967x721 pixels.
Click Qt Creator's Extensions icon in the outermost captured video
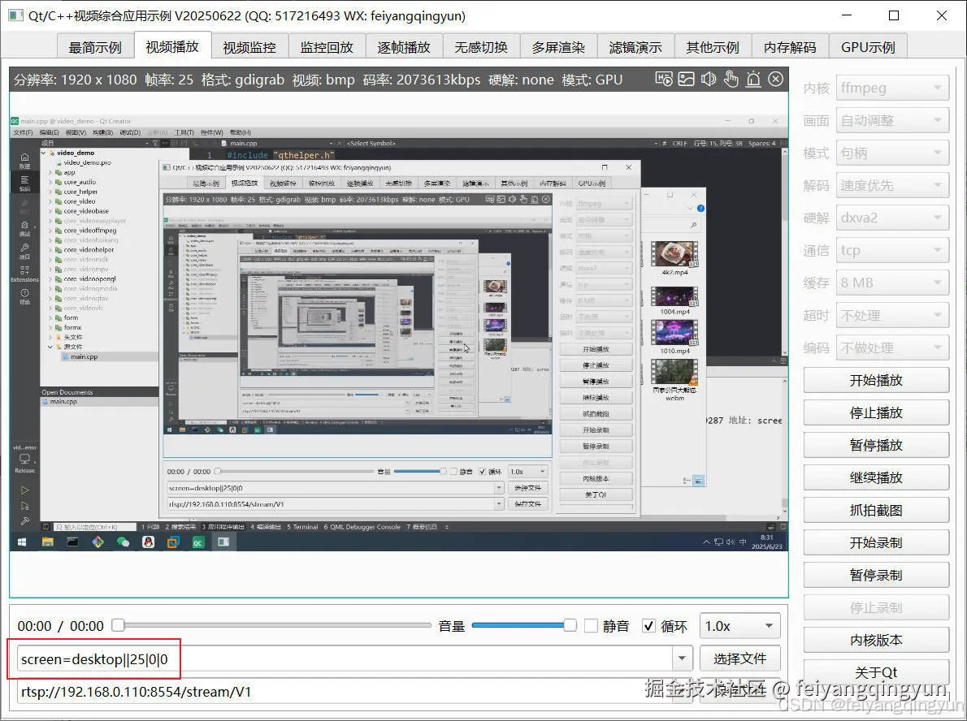click(x=24, y=274)
